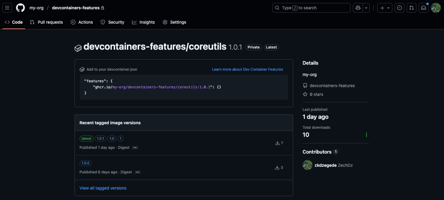Select the '1' version tag
Viewport: 444px width, 200px height.
[x=121, y=139]
